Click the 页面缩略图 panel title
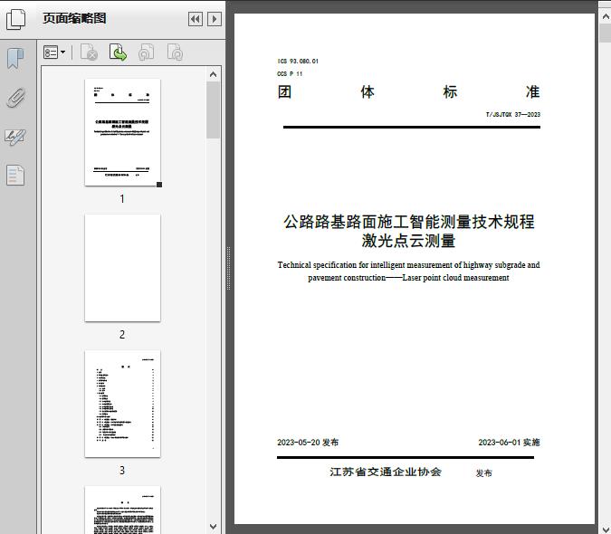 point(74,18)
